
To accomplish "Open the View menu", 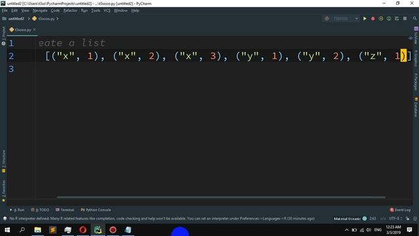I will tap(25, 10).
